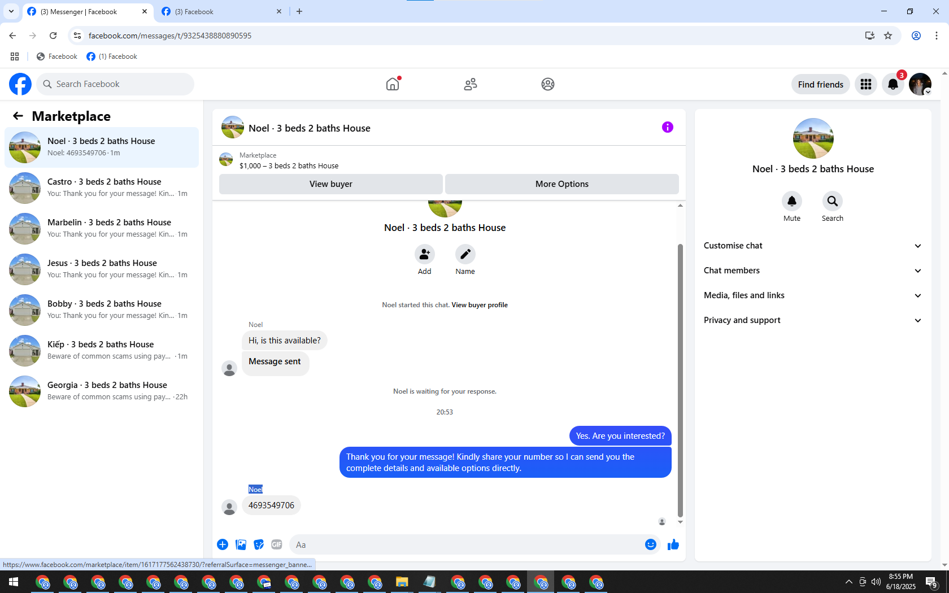Open site information icon in address bar
Viewport: 949px width, 593px height.
pos(77,36)
